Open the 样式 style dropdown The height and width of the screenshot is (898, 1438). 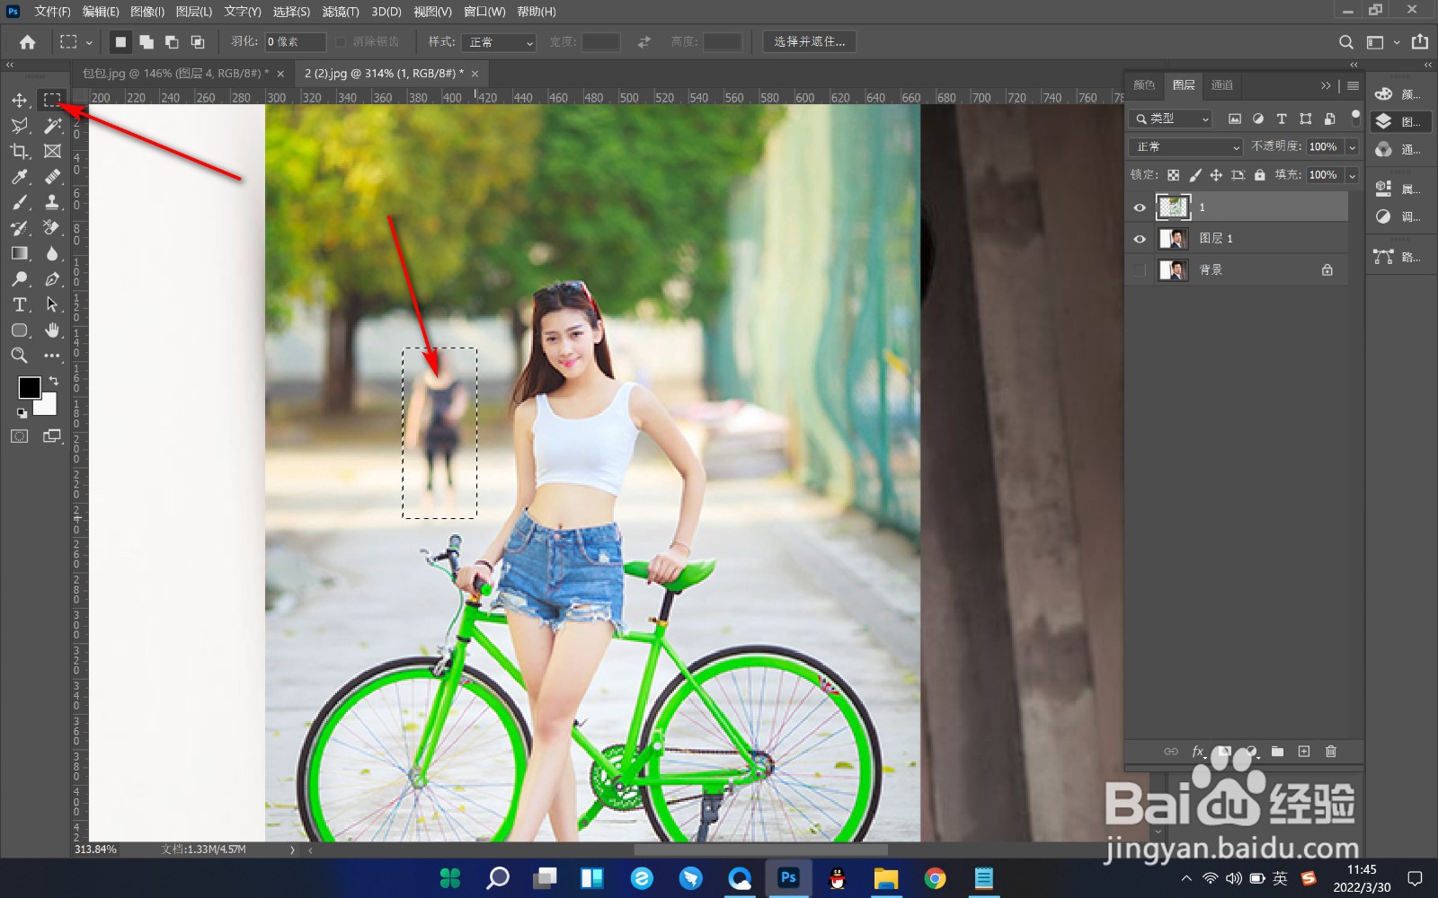click(499, 42)
